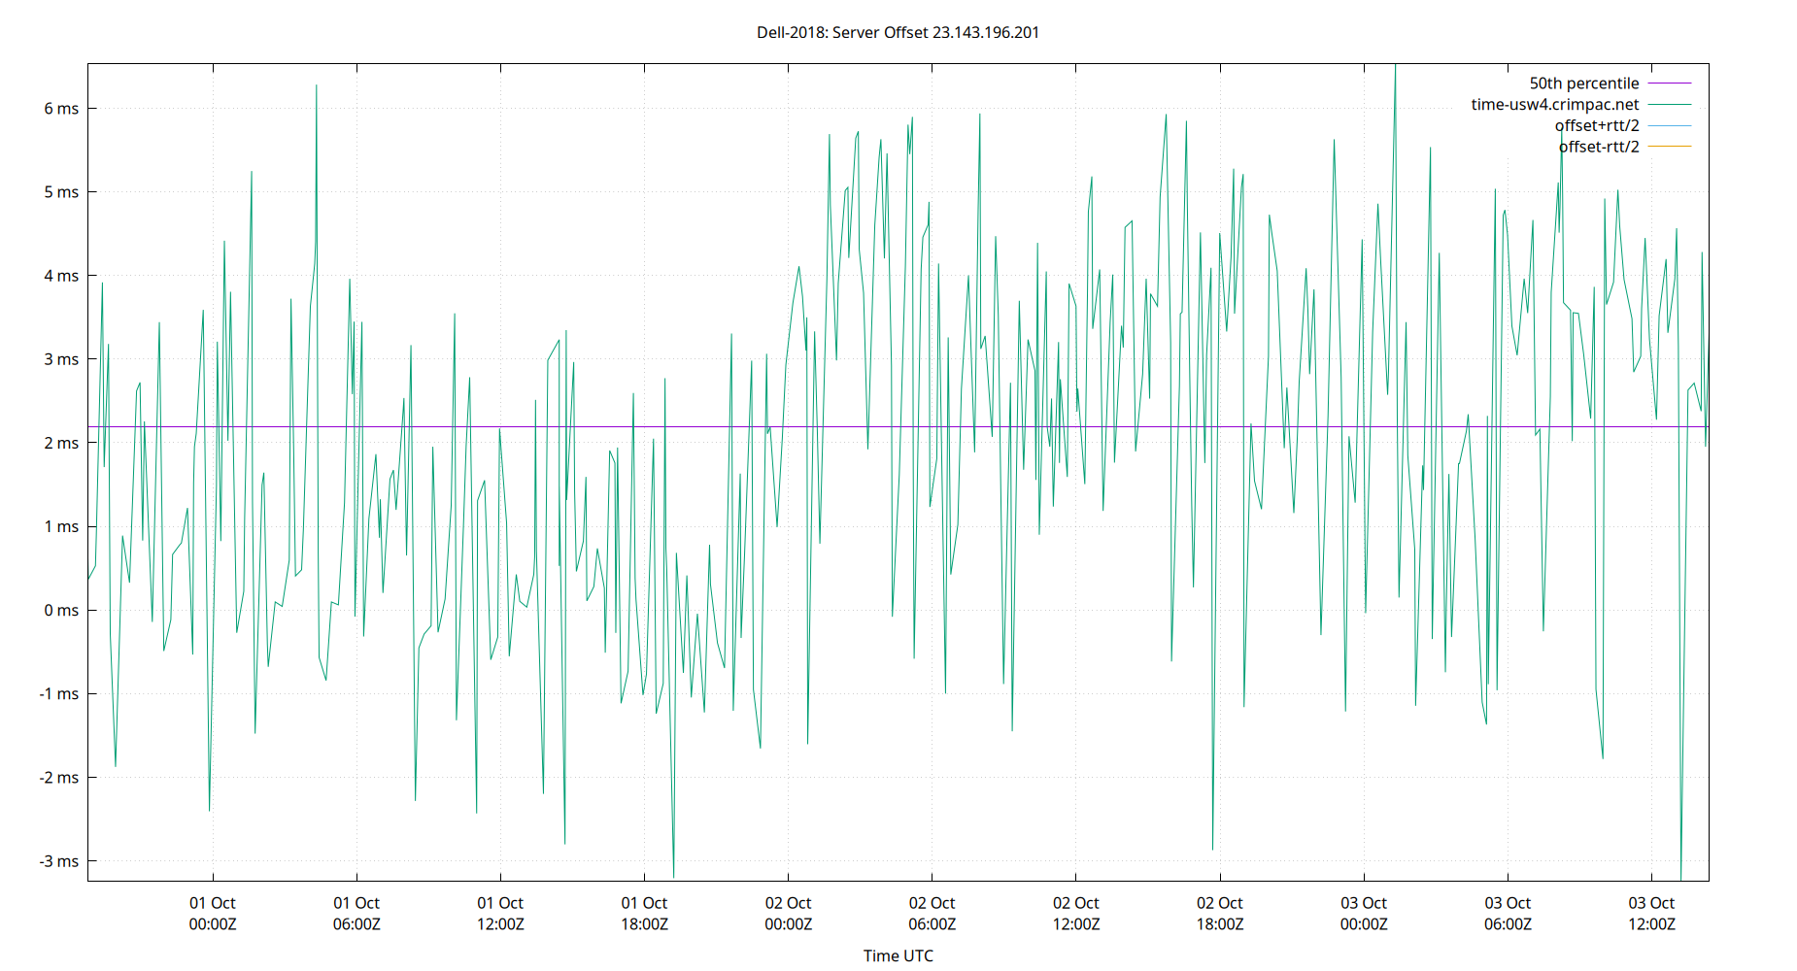Click the '02 Oct 06:00Z' x-axis label
Image resolution: width=1797 pixels, height=971 pixels.
pyautogui.click(x=932, y=914)
